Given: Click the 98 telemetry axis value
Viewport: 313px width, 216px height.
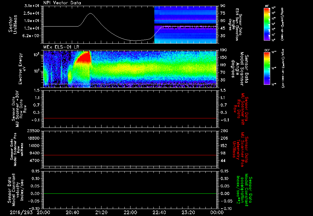Looking at the screenshot, I should pos(223,153).
